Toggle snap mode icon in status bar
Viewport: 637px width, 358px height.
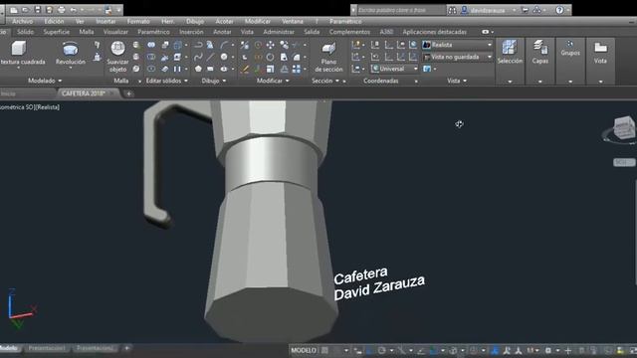pos(336,350)
